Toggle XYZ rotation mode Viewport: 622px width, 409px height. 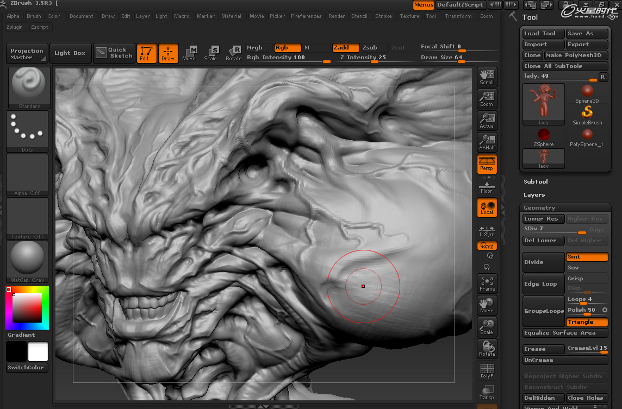point(487,246)
